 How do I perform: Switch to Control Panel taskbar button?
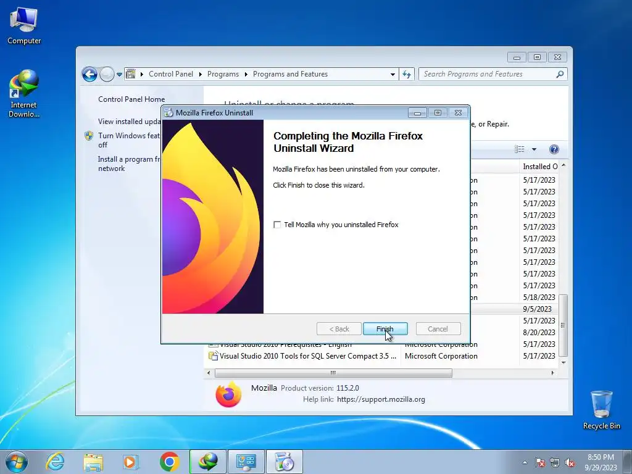(x=246, y=462)
